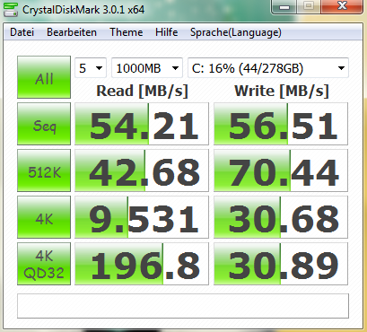Open the test size dropdown showing 1000MB
Image resolution: width=367 pixels, height=332 pixels.
147,68
